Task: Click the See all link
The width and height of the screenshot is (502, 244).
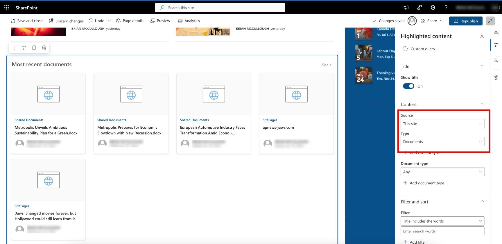Action: point(328,65)
